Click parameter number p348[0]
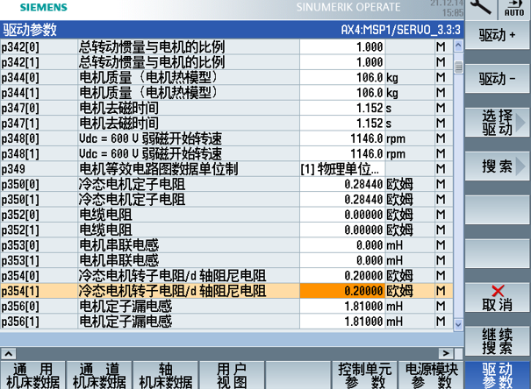The image size is (531, 389). coord(20,138)
